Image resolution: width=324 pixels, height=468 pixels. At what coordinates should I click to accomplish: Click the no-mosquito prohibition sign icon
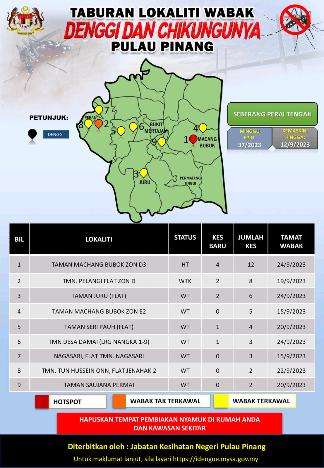click(295, 20)
